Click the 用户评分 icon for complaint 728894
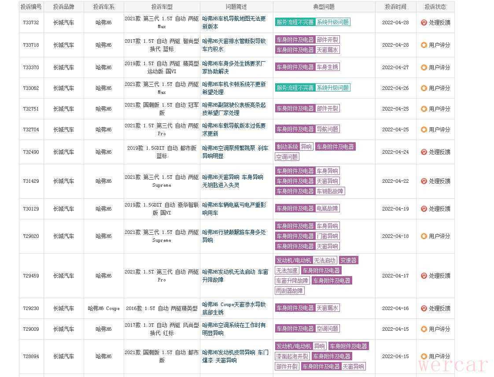Viewport: 494px width, 377px height. [424, 356]
